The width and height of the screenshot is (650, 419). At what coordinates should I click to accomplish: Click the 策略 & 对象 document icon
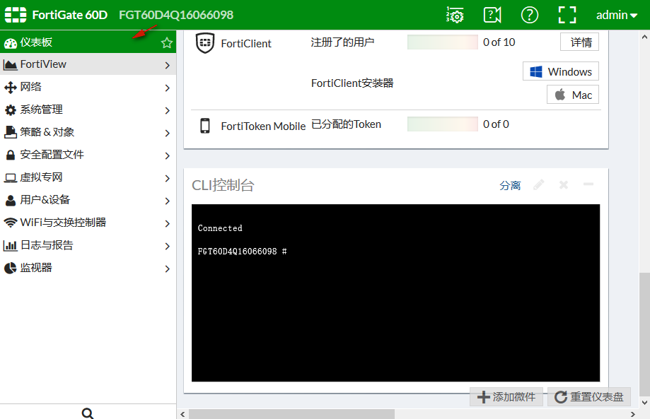click(11, 132)
